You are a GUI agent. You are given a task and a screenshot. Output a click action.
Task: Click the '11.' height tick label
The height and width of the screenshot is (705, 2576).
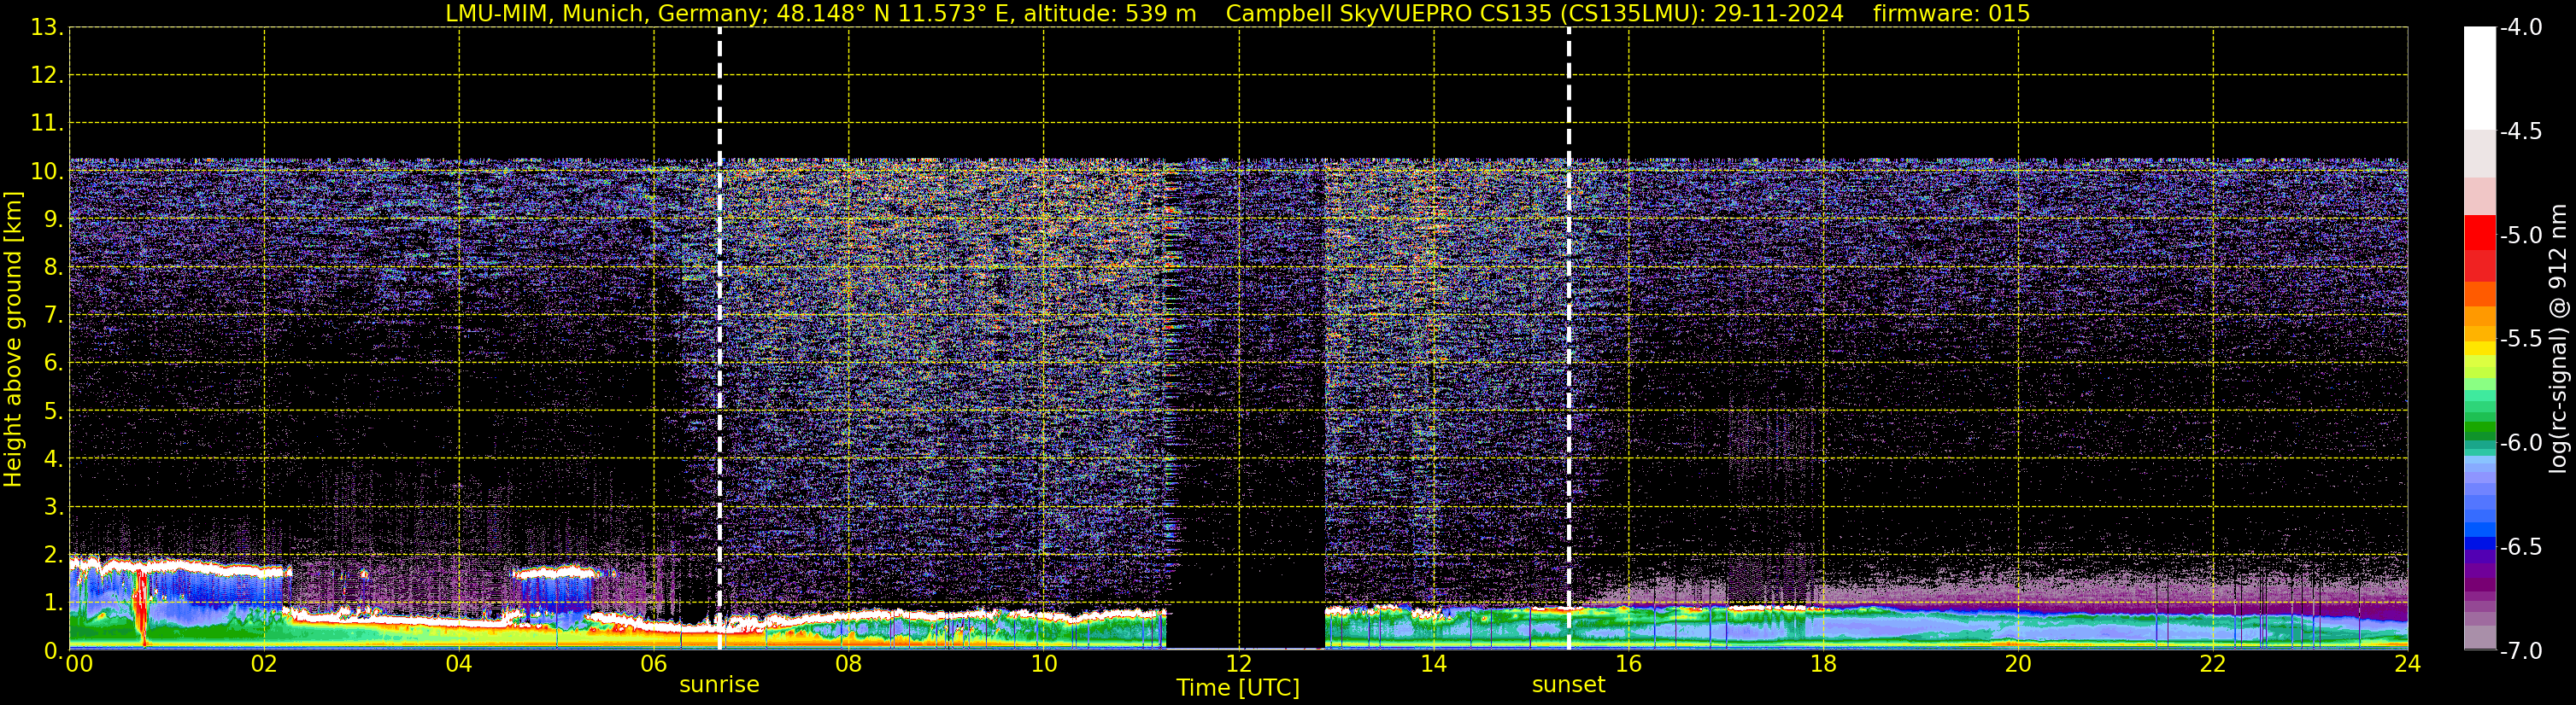click(47, 123)
